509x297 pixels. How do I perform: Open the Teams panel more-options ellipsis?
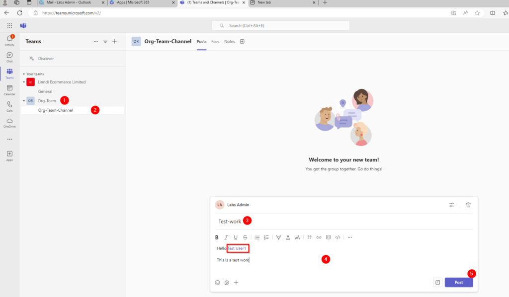(x=96, y=42)
